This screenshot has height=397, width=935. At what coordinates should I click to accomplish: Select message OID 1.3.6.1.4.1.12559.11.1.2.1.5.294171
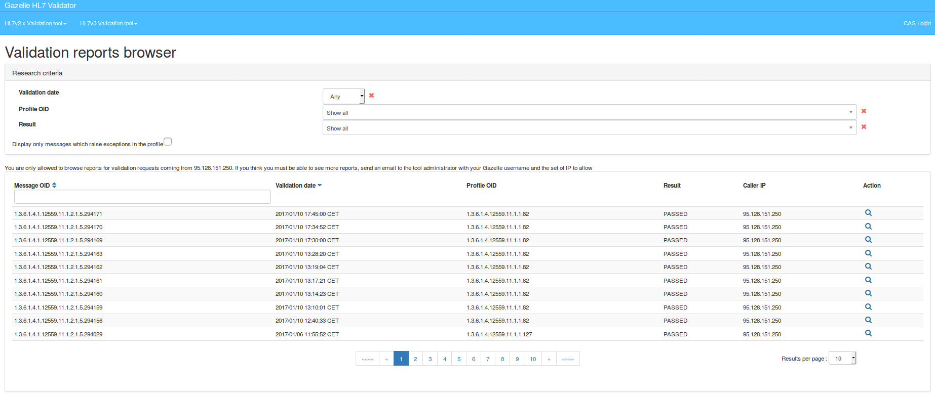[x=58, y=214]
